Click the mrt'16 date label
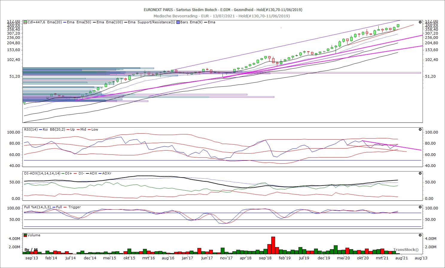This screenshot has width=445, height=268. point(149,258)
